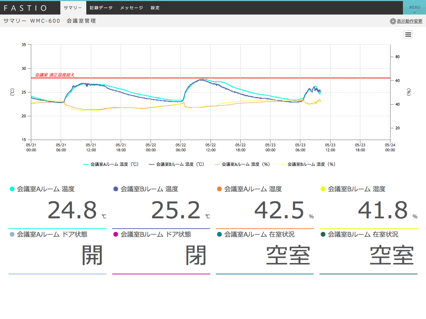This screenshot has height=319, width=426.
Task: Click the 会議室Aルーム 湿度 card title
Action: [253, 189]
